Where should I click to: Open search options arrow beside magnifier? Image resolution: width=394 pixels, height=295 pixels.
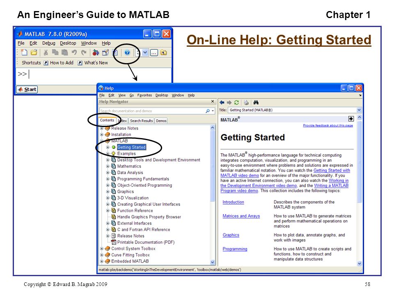coord(213,111)
